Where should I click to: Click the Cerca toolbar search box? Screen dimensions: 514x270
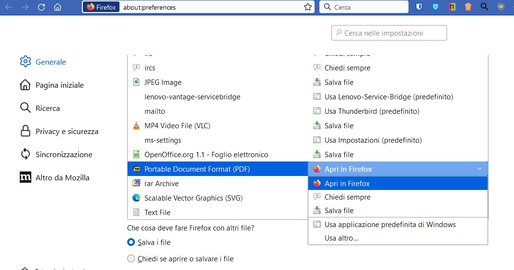(364, 7)
